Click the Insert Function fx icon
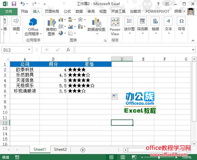Screen dimensions: 197x160 point(68,50)
